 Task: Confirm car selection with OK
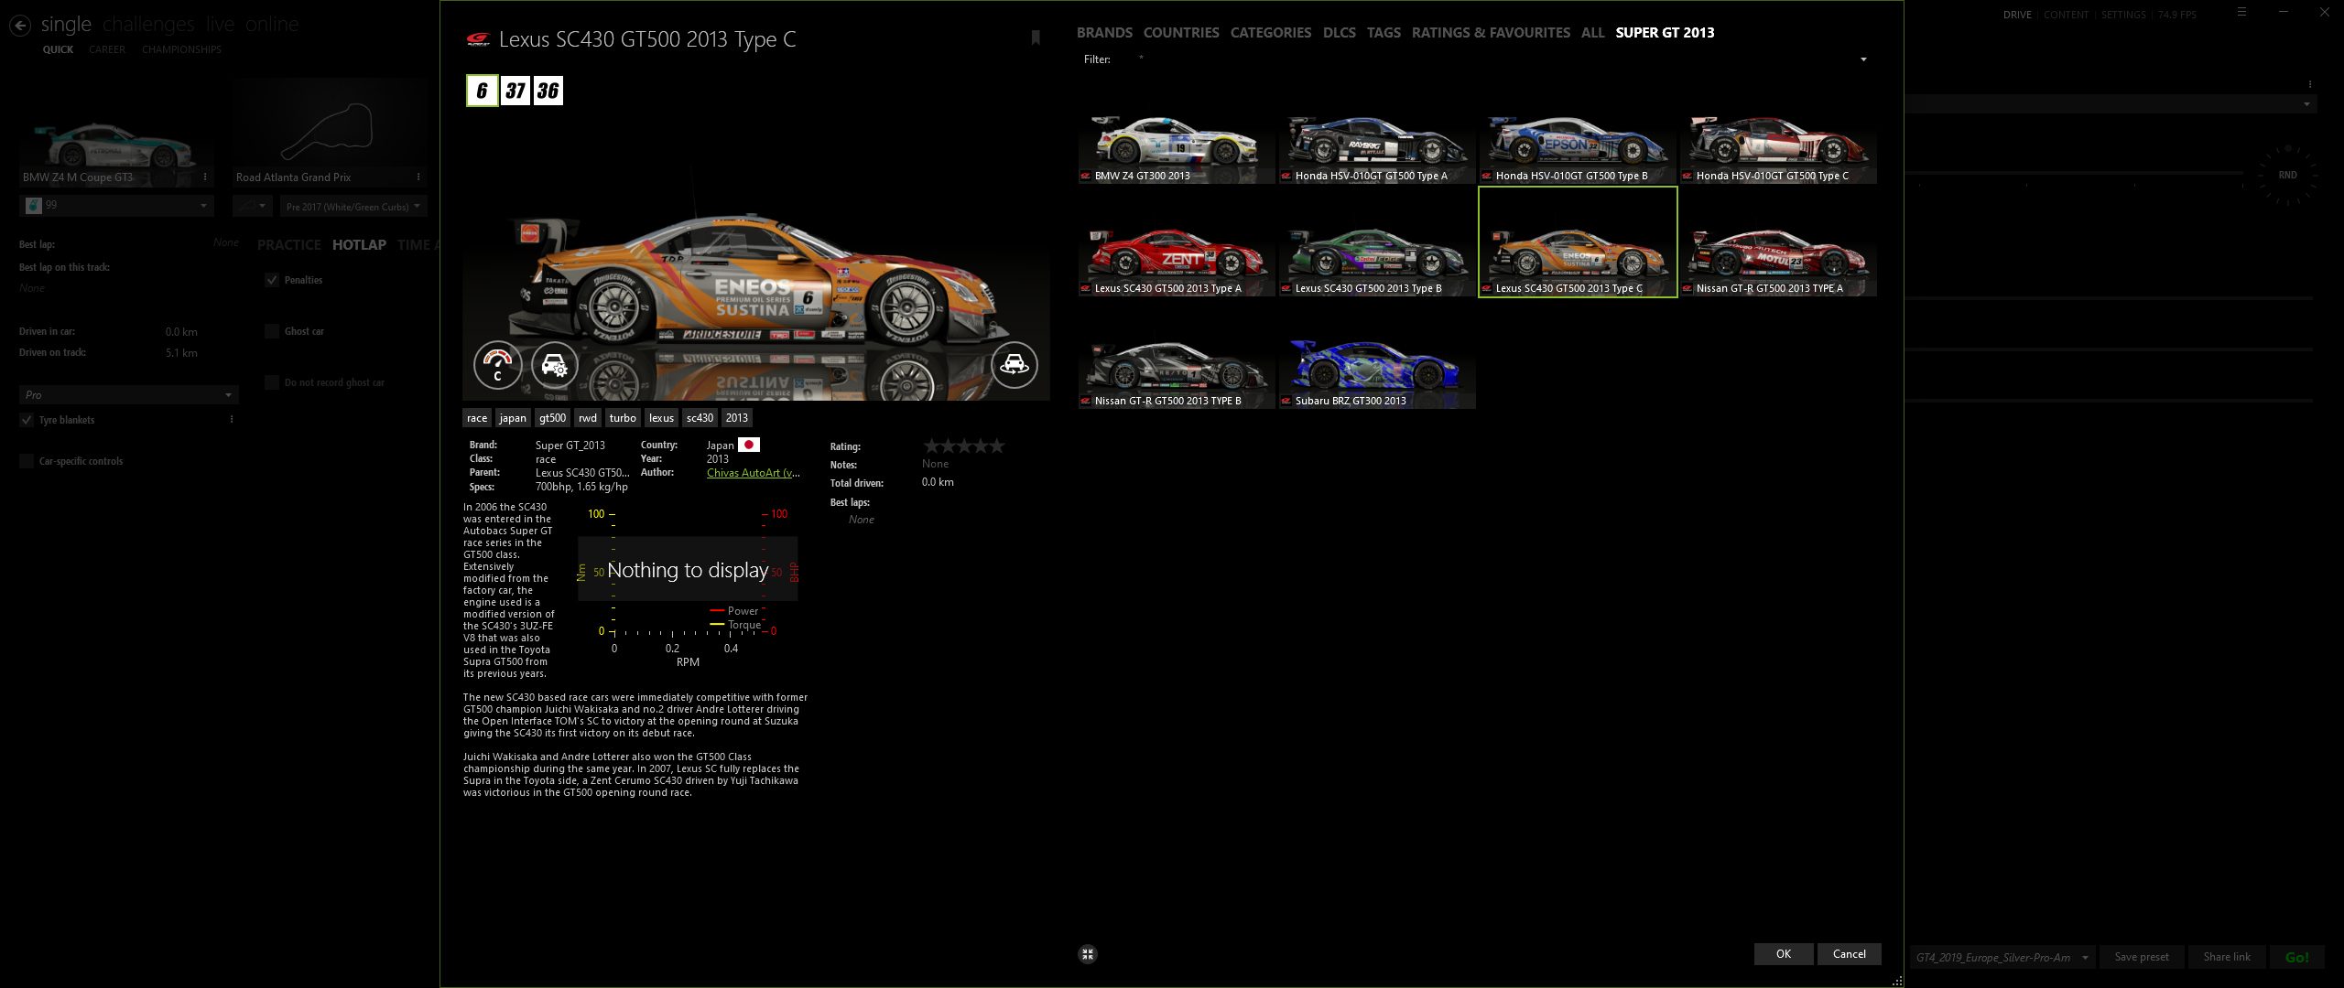[1784, 953]
